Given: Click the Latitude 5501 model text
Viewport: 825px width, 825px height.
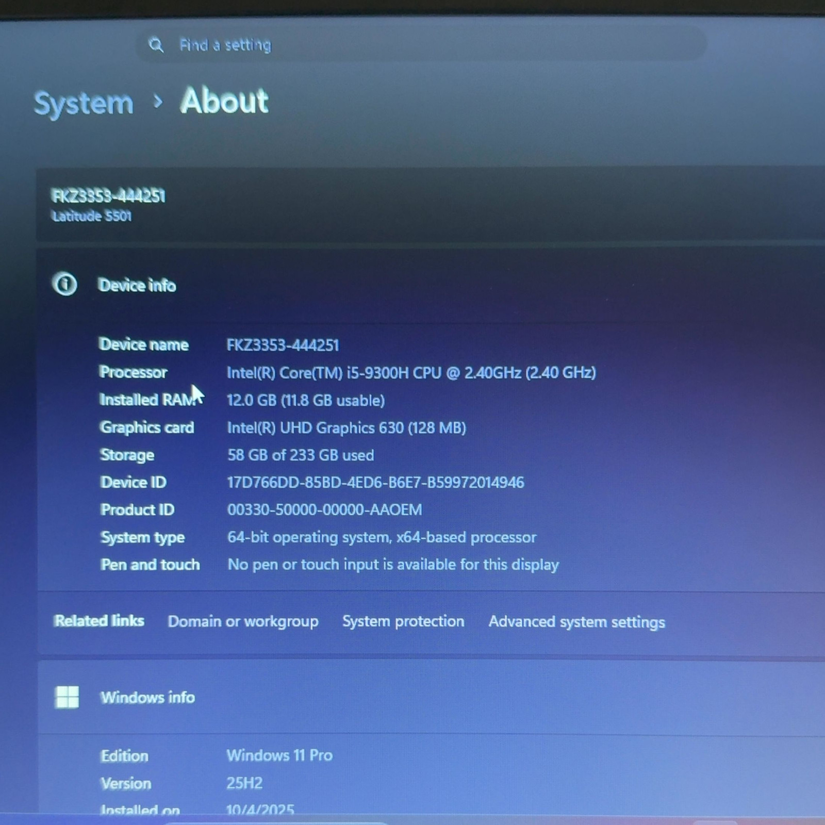Looking at the screenshot, I should click(91, 216).
